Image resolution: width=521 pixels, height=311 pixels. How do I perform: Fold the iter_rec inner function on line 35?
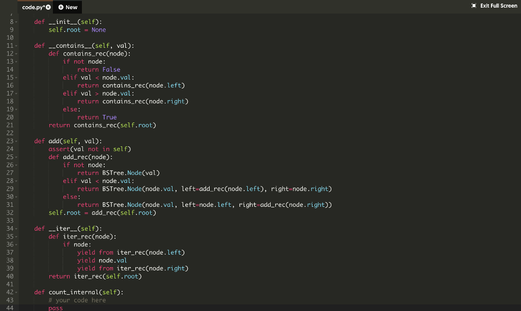click(15, 236)
